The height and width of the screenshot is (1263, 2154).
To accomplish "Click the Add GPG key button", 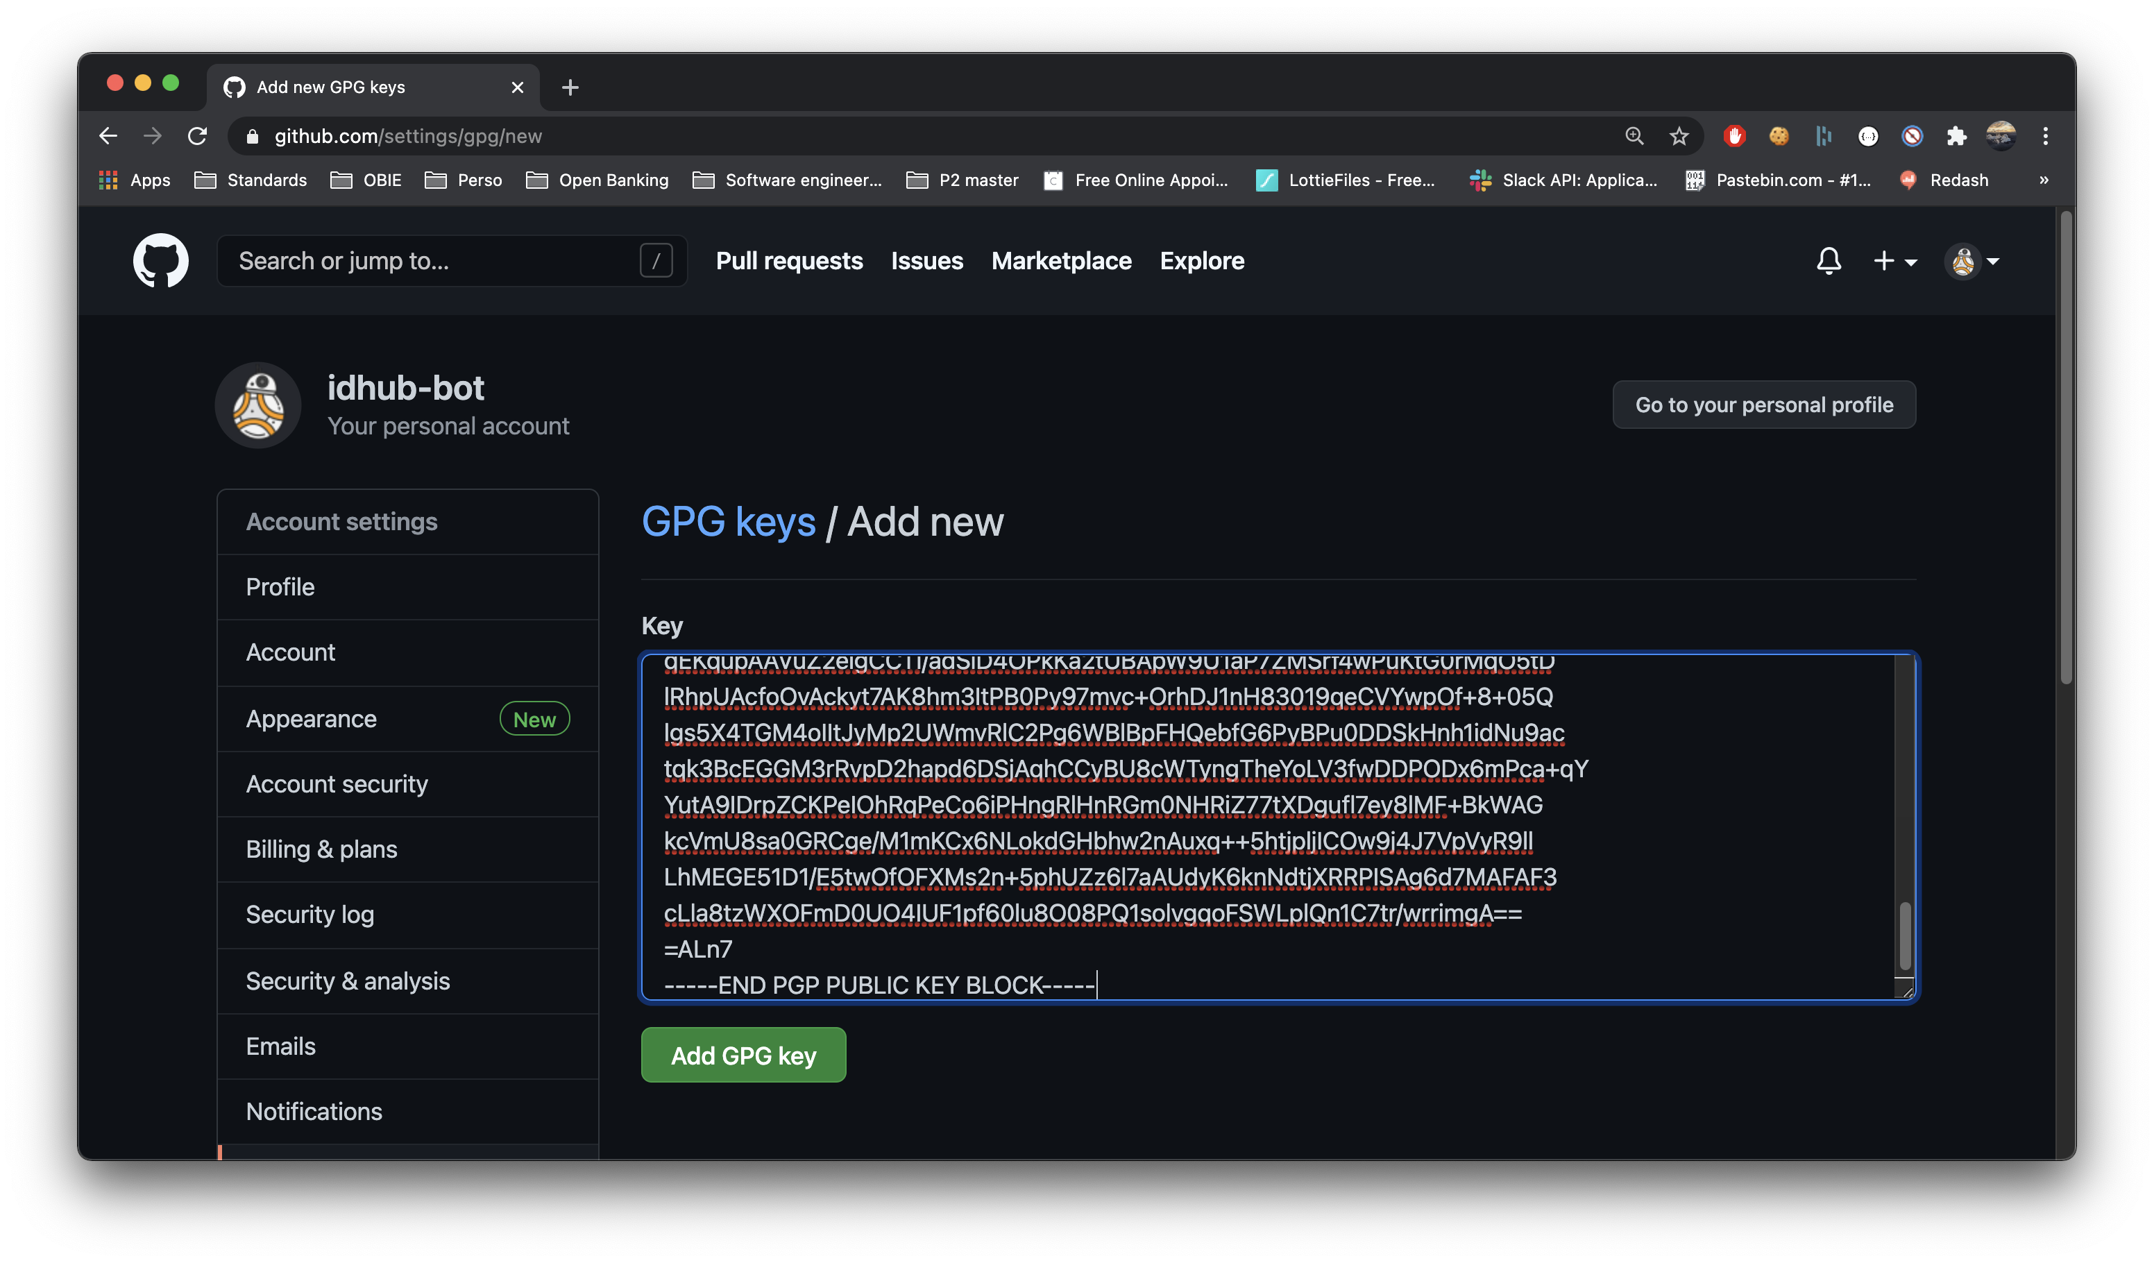I will 743,1056.
